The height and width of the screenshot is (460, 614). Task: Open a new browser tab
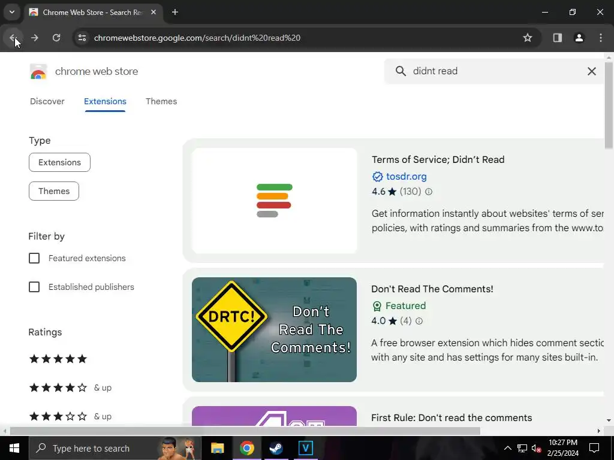click(175, 12)
